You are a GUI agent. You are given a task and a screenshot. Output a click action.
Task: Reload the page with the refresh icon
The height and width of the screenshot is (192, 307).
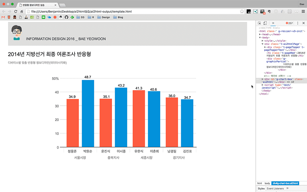click(x=16, y=12)
